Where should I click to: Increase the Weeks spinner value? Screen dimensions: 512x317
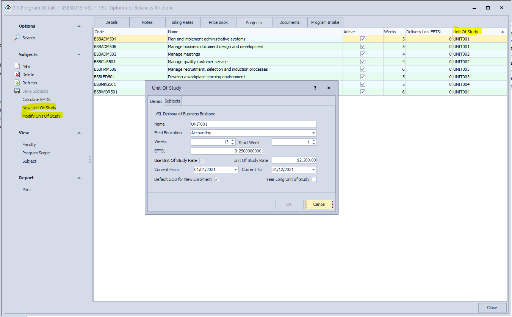coord(232,140)
